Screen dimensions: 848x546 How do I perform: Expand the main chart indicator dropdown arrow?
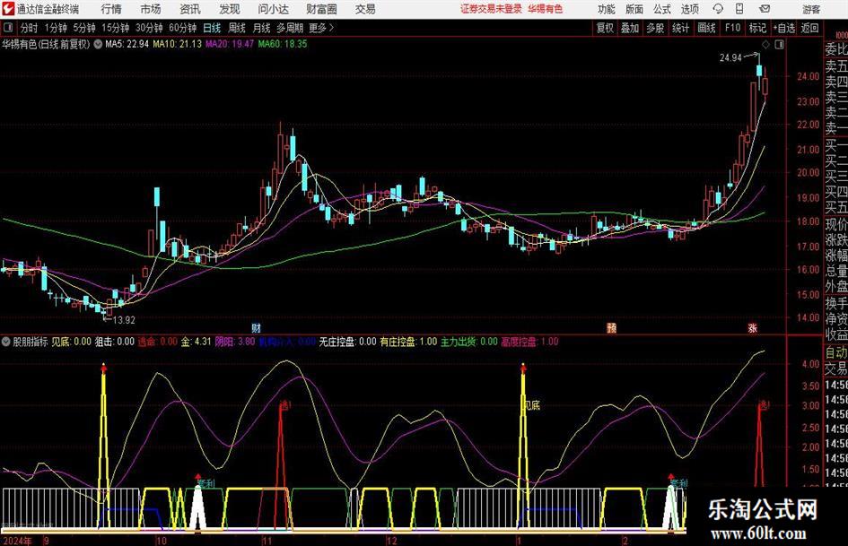pyautogui.click(x=98, y=44)
